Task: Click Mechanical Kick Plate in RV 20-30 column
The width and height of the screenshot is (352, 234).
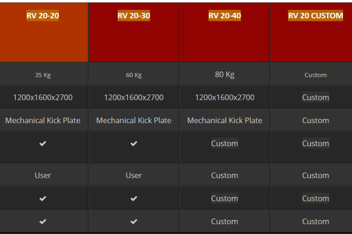Action: [134, 121]
